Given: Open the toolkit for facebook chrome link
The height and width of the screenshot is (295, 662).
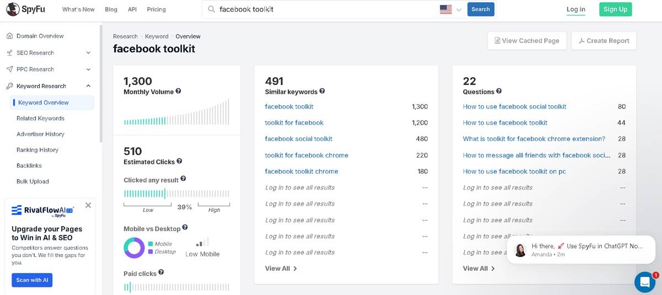Looking at the screenshot, I should click(307, 155).
